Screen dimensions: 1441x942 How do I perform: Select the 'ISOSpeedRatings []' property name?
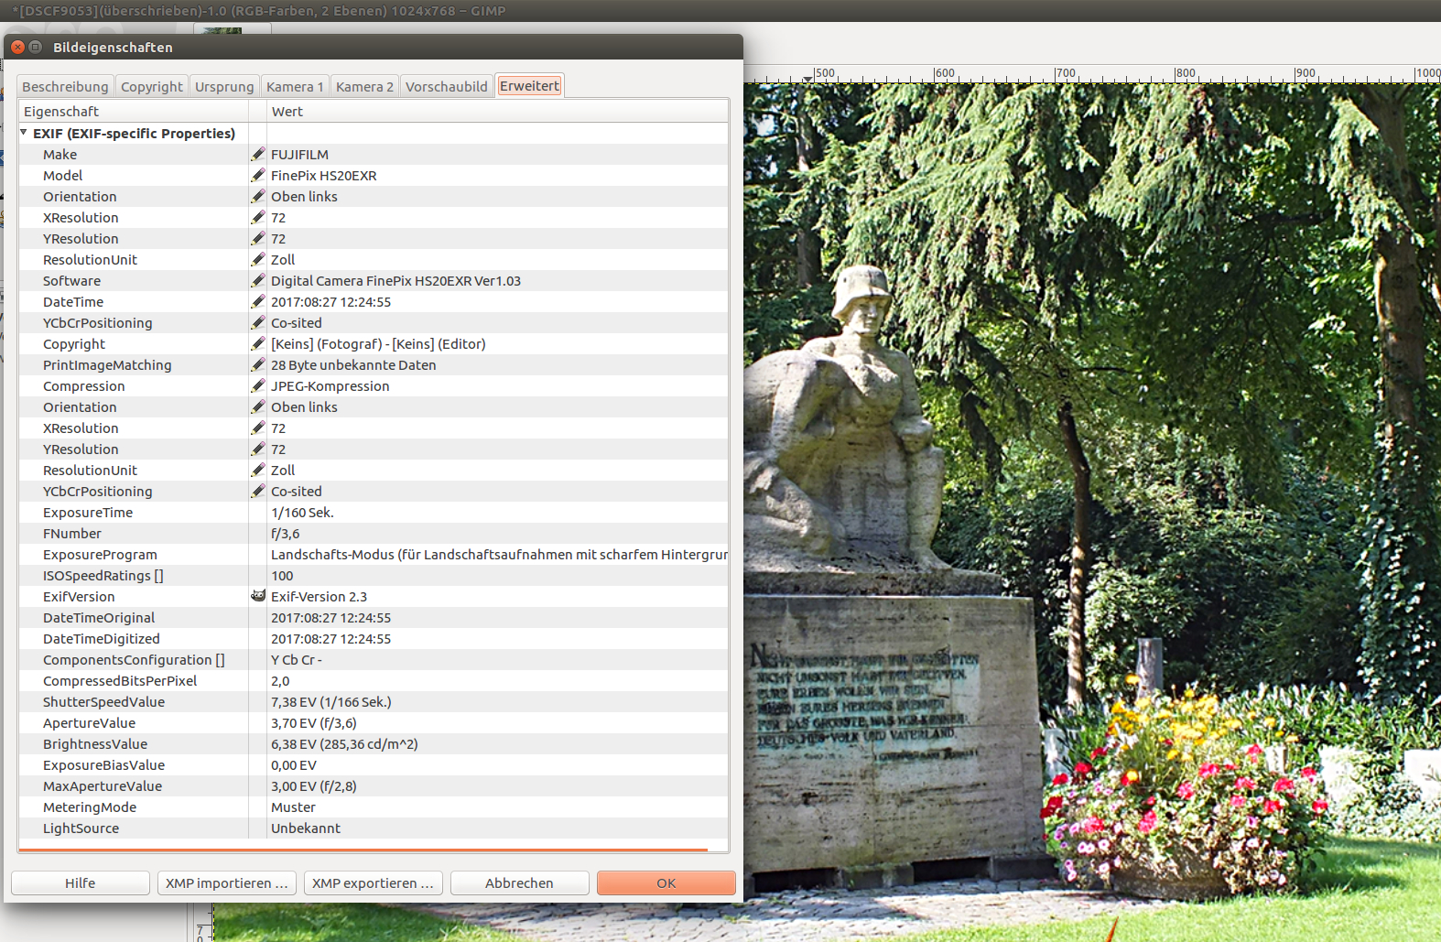click(x=103, y=575)
